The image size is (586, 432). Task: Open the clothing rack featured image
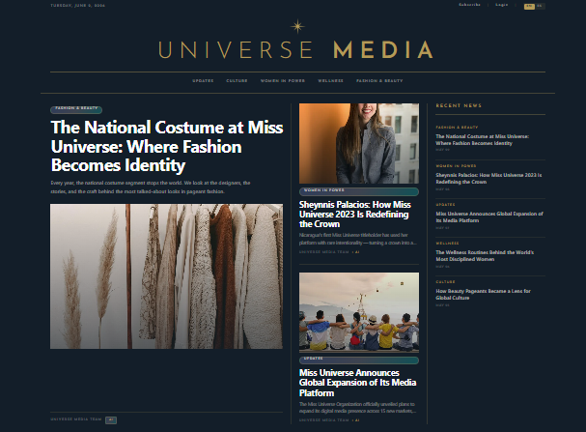166,276
